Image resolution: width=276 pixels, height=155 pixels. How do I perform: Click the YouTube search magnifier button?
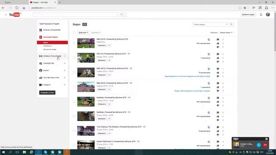tap(122, 14)
